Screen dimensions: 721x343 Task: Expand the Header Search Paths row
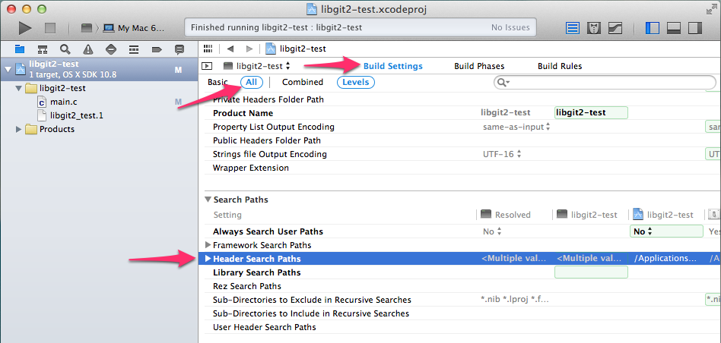pyautogui.click(x=208, y=259)
